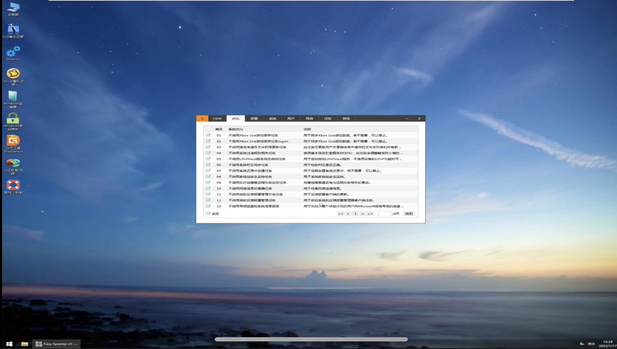Open the 系统 tab
The width and height of the screenshot is (617, 349).
[x=273, y=119]
